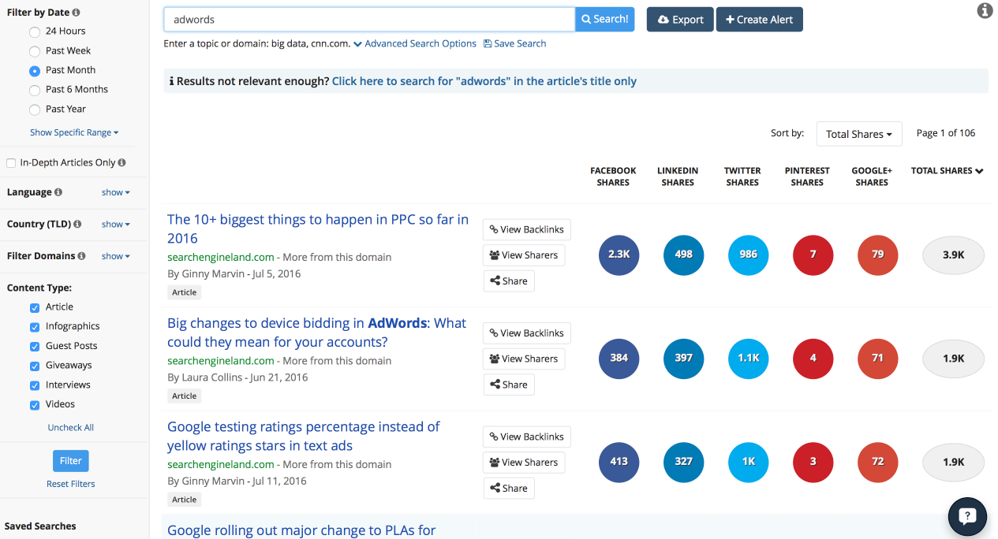Click the Facebook shares 2.3K circle
Image resolution: width=998 pixels, height=539 pixels.
pyautogui.click(x=619, y=255)
